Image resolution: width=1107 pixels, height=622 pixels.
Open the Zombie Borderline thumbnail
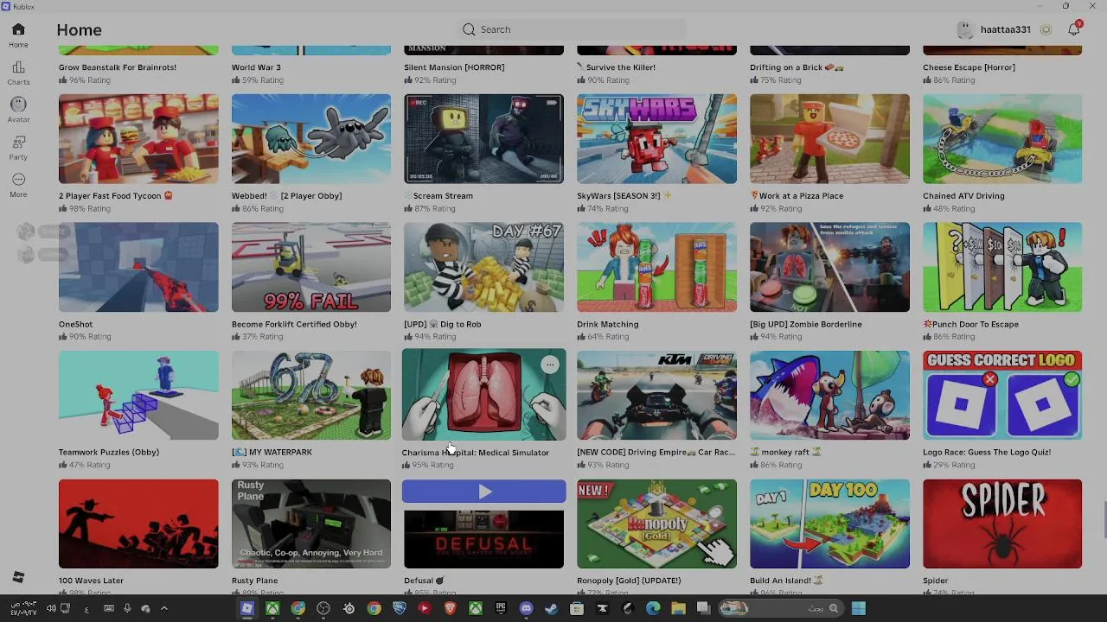(x=829, y=267)
